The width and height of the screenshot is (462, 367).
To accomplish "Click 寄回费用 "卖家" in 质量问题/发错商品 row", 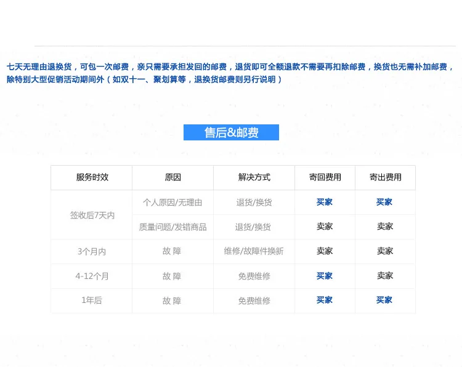I will coord(325,226).
